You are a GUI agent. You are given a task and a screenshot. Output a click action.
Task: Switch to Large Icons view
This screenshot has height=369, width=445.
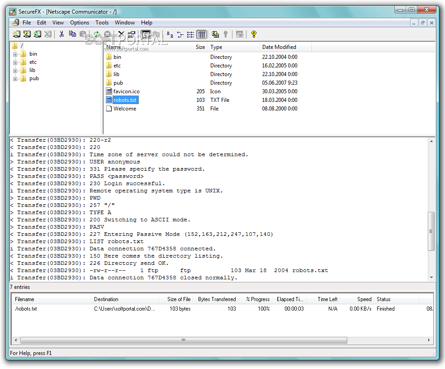[170, 34]
